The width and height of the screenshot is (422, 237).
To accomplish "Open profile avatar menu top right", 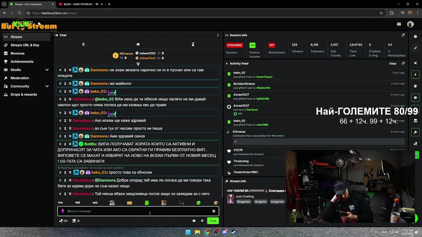I will click(410, 24).
